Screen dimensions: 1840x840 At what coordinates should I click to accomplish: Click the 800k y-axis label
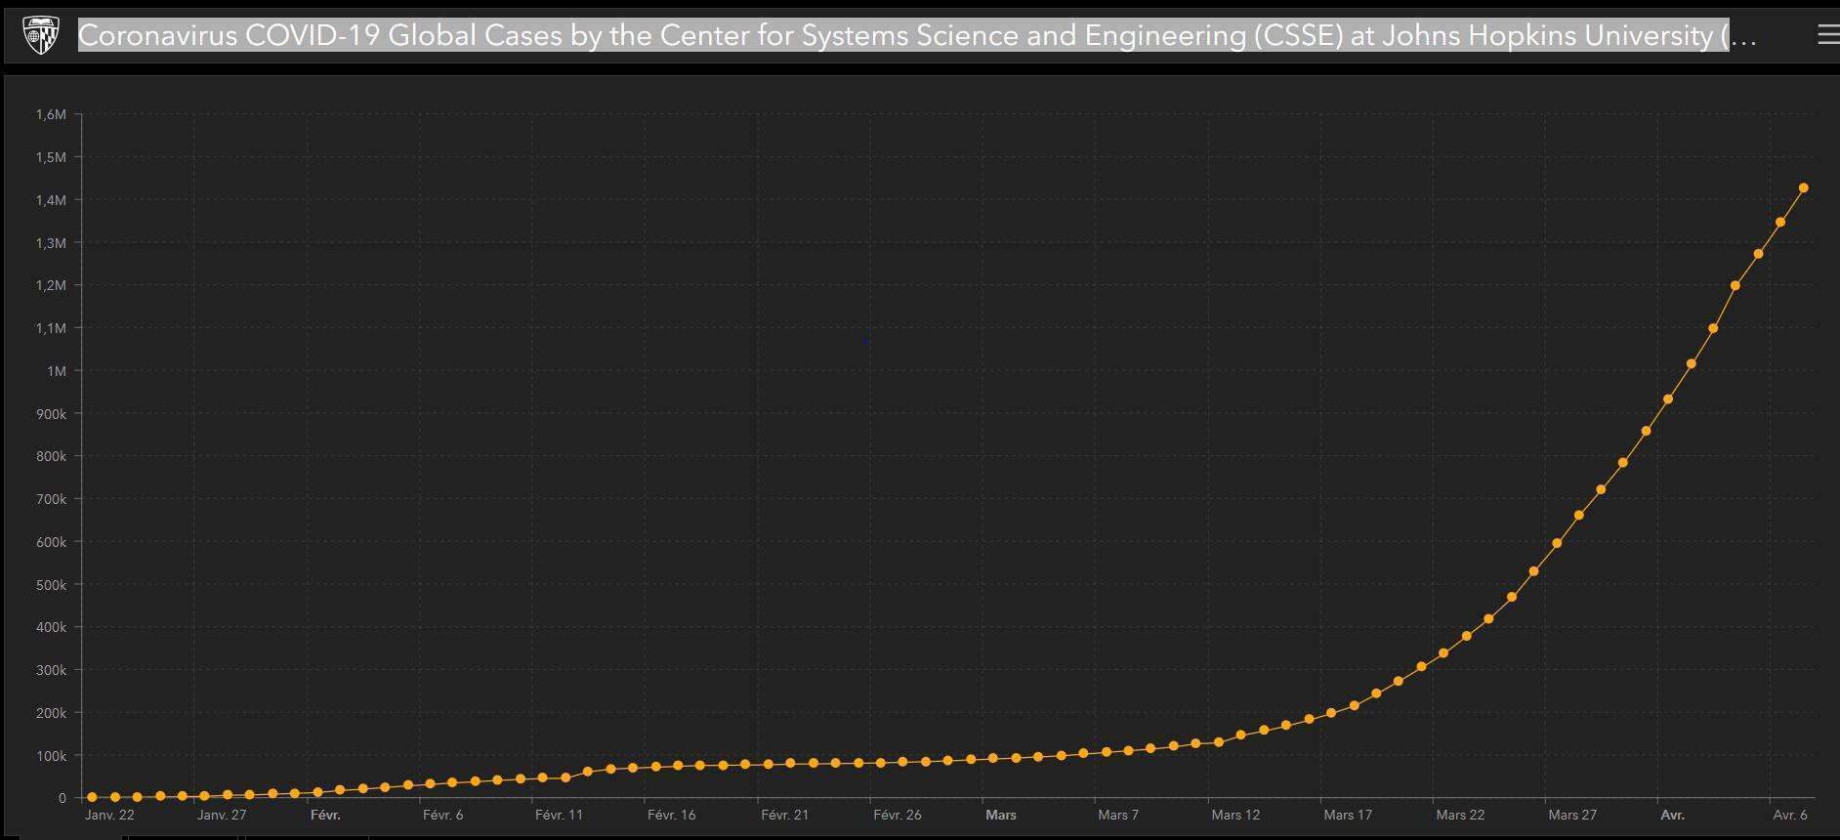(51, 456)
